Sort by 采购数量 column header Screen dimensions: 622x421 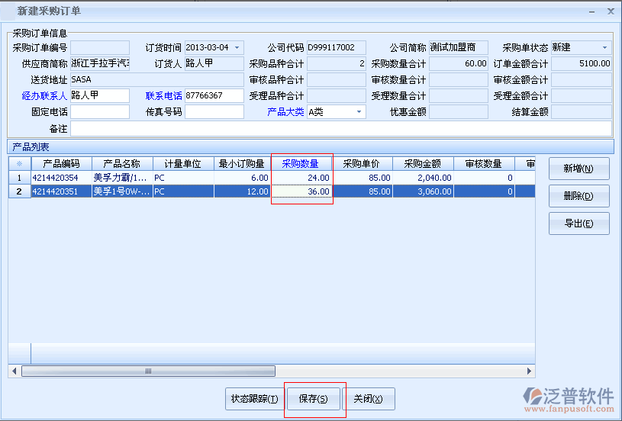301,164
